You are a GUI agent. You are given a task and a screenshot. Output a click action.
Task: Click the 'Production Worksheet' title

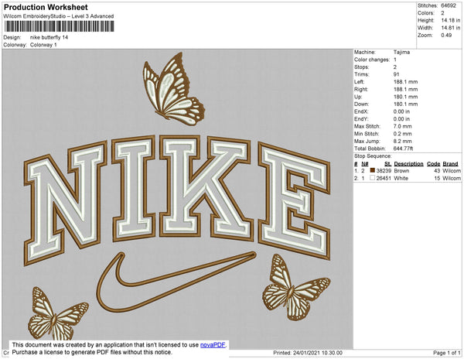pos(46,8)
